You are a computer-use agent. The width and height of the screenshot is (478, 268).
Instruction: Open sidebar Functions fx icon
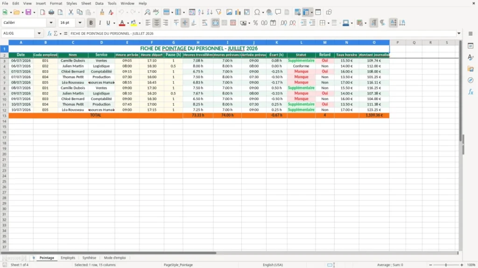click(x=471, y=92)
